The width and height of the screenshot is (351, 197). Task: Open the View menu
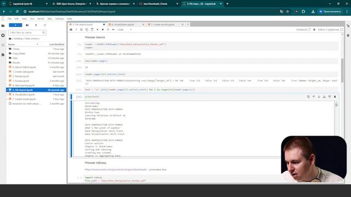24,19
